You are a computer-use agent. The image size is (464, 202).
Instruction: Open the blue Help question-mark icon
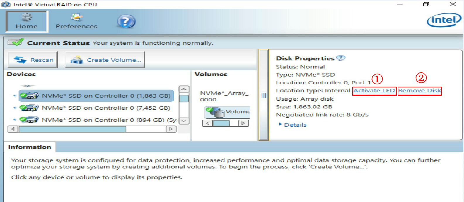coord(126,22)
